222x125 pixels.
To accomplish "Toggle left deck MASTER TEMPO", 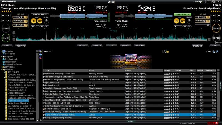I will coord(105,25).
